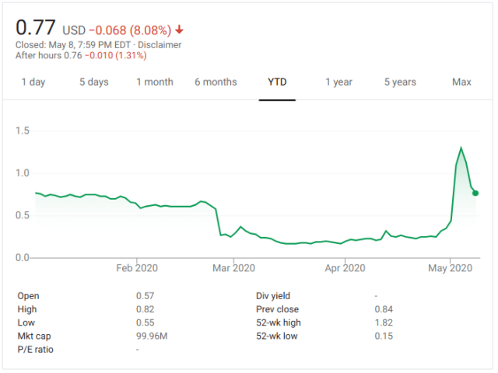Select the Max range tab
This screenshot has width=498, height=373.
point(461,82)
